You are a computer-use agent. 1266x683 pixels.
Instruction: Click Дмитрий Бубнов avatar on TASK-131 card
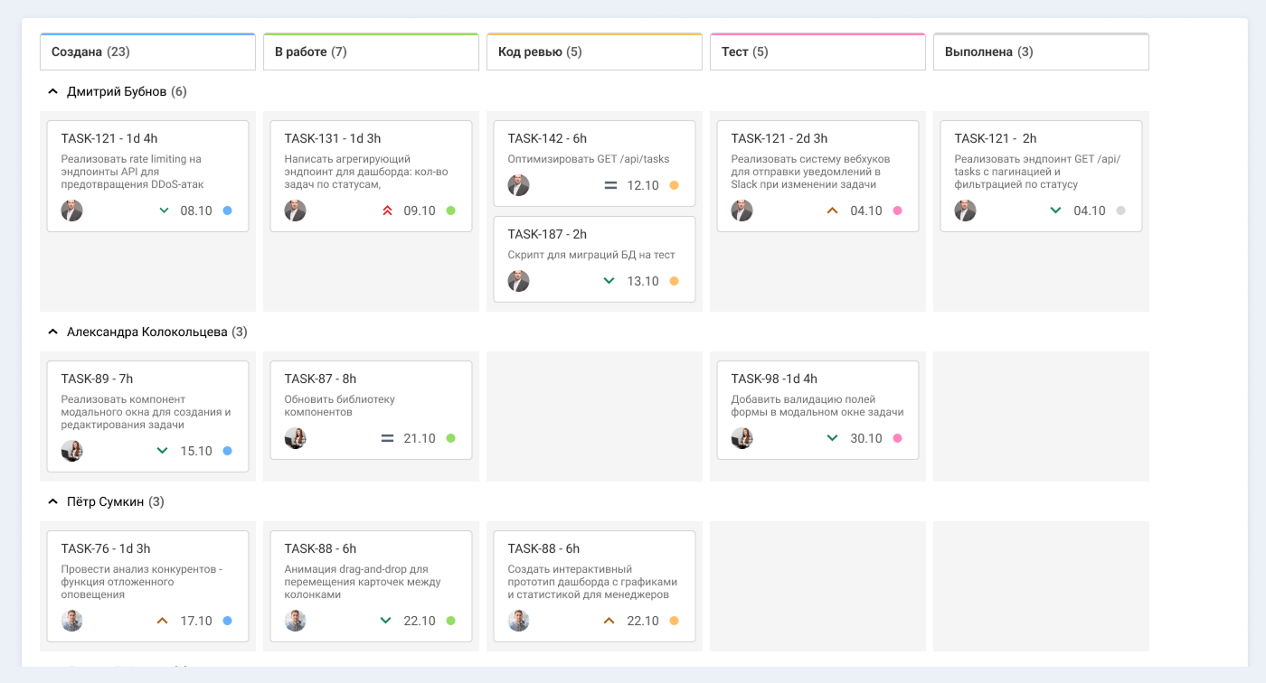tap(296, 211)
